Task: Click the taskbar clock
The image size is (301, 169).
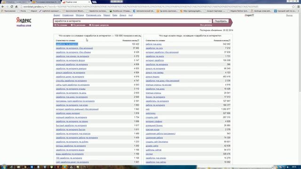Action: (x=294, y=167)
